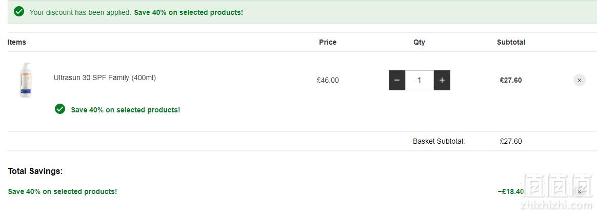Click the −£18.40 savings amount
The height and width of the screenshot is (214, 597).
point(511,191)
